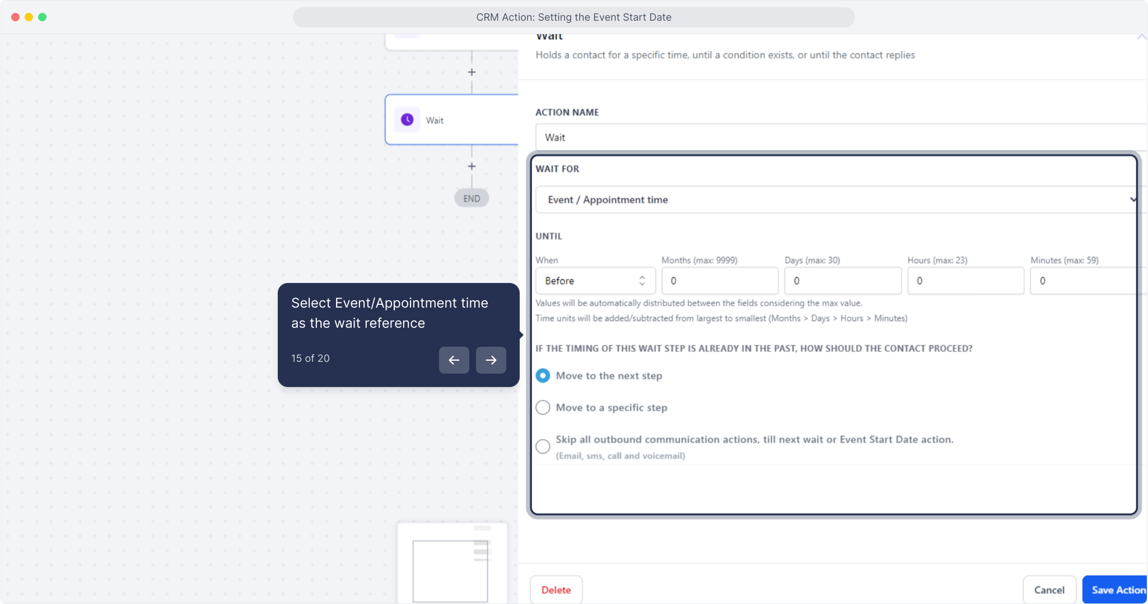
Task: Go to previous tour step arrow
Action: pos(454,360)
